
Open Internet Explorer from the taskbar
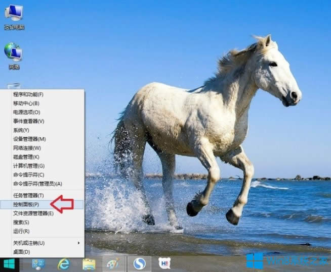pos(64,264)
